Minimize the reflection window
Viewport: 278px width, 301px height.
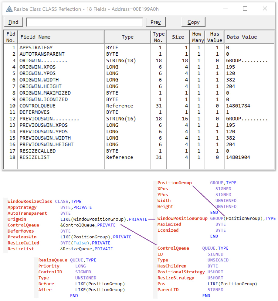pyautogui.click(x=225, y=9)
